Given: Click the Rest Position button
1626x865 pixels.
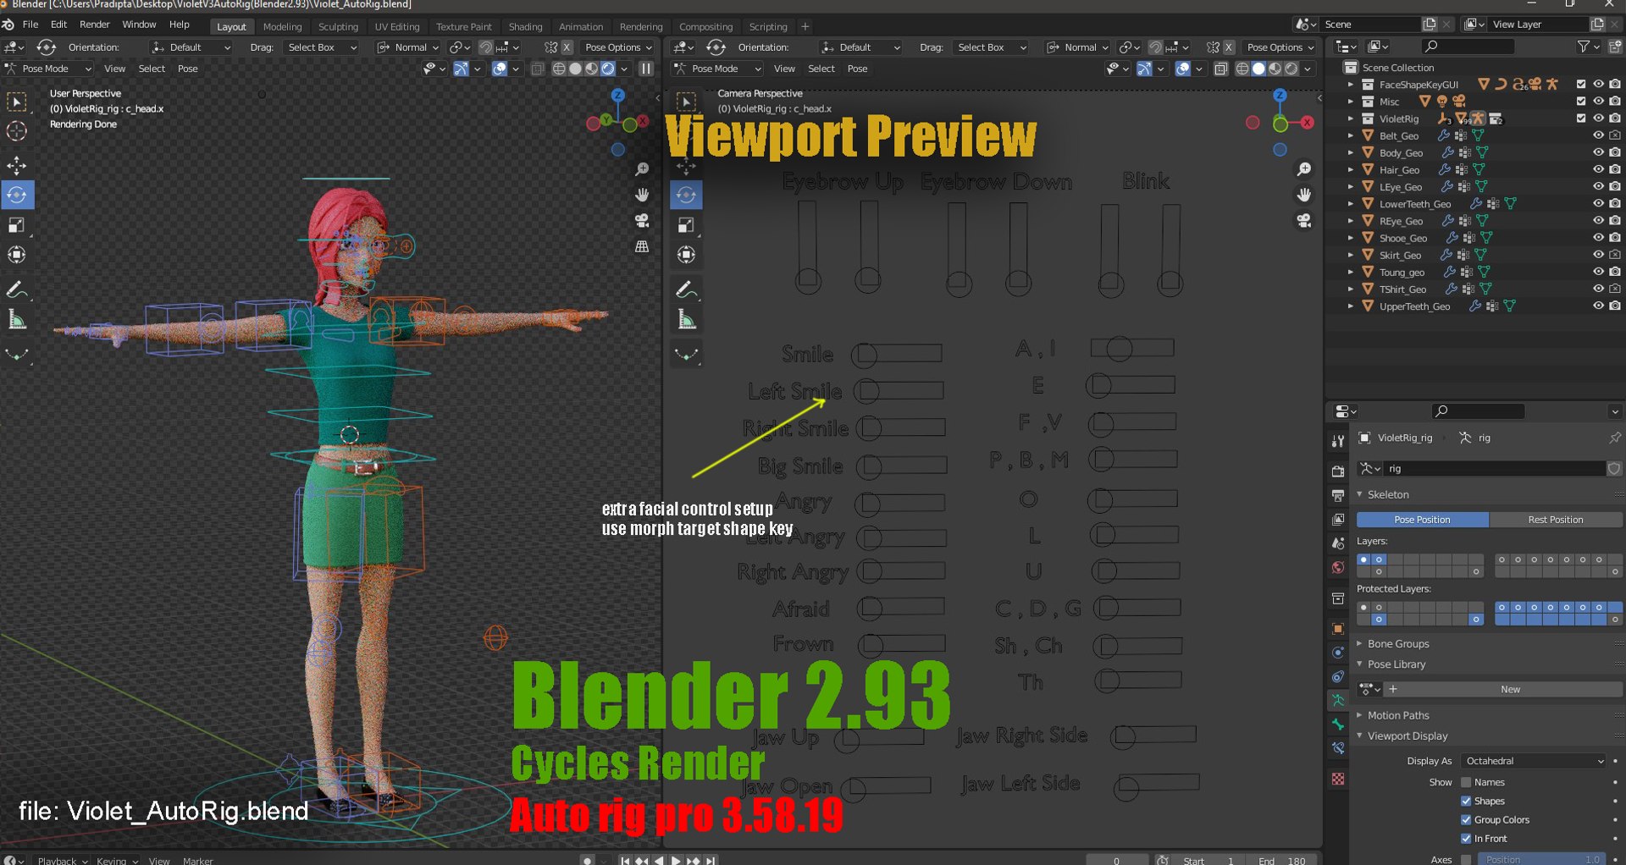Looking at the screenshot, I should click(x=1556, y=520).
